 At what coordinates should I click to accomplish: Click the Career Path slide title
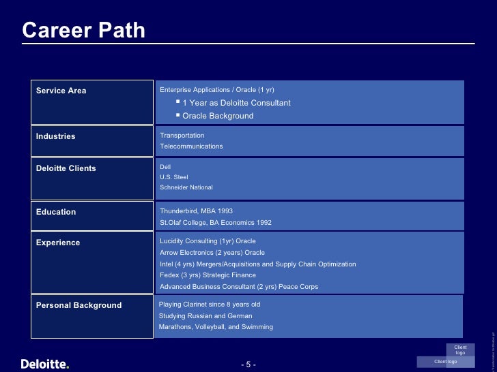84,30
